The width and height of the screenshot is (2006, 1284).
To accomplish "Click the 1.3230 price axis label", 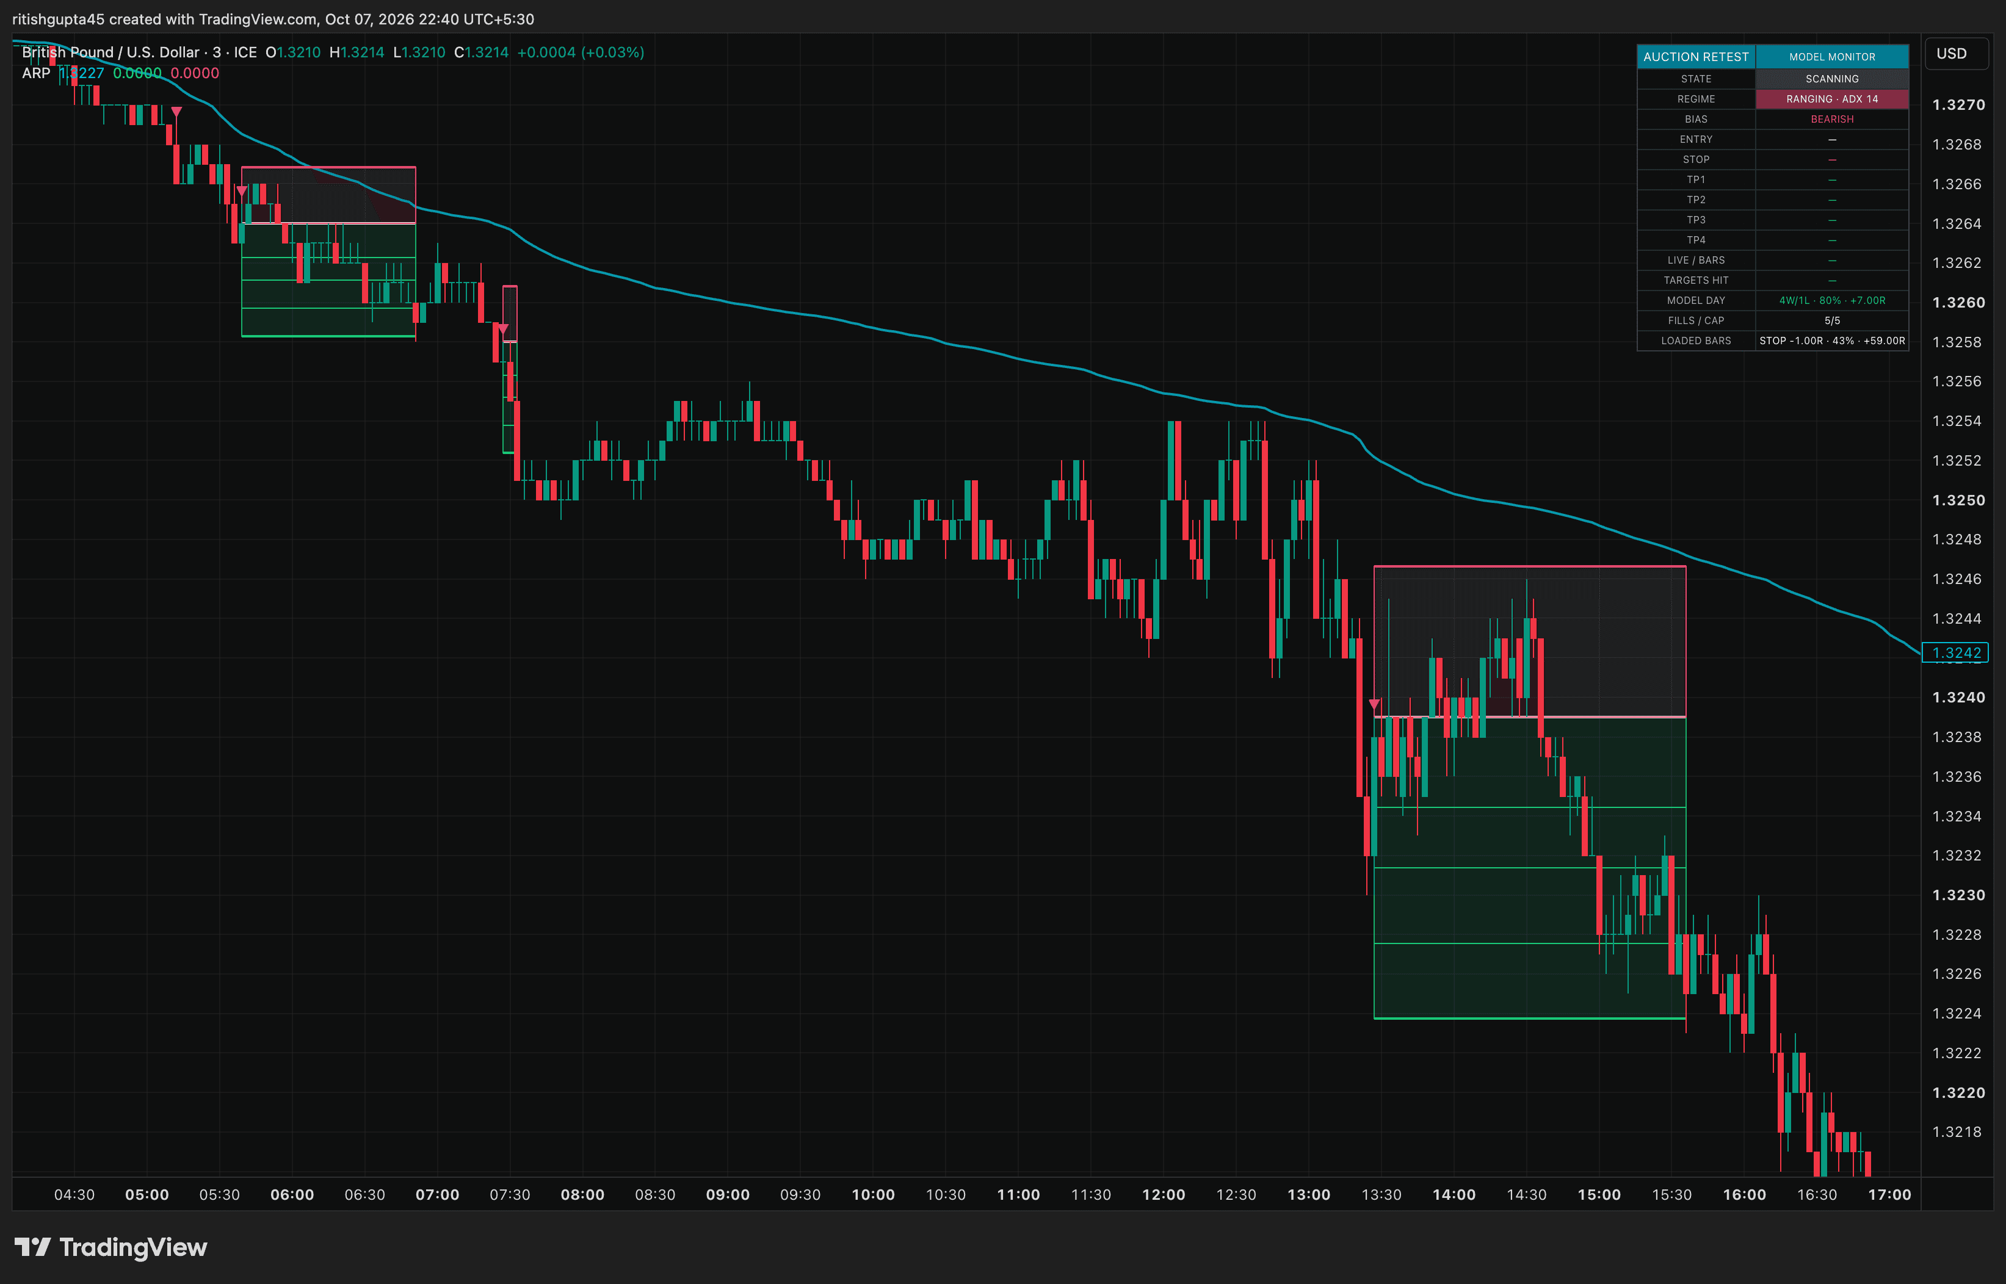I will point(1958,895).
